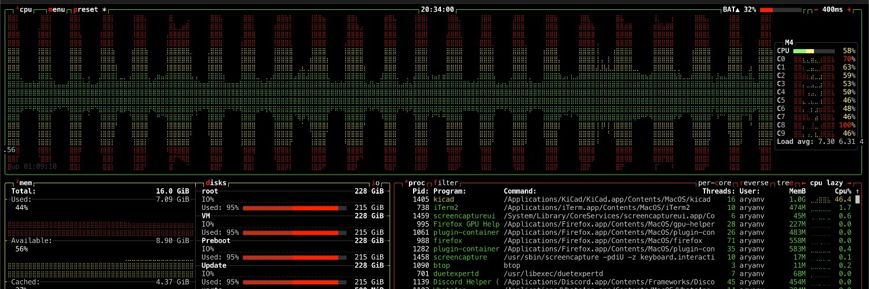Screen dimensions: 869x289
Task: Click the clock showing 20:34:00
Action: (437, 10)
